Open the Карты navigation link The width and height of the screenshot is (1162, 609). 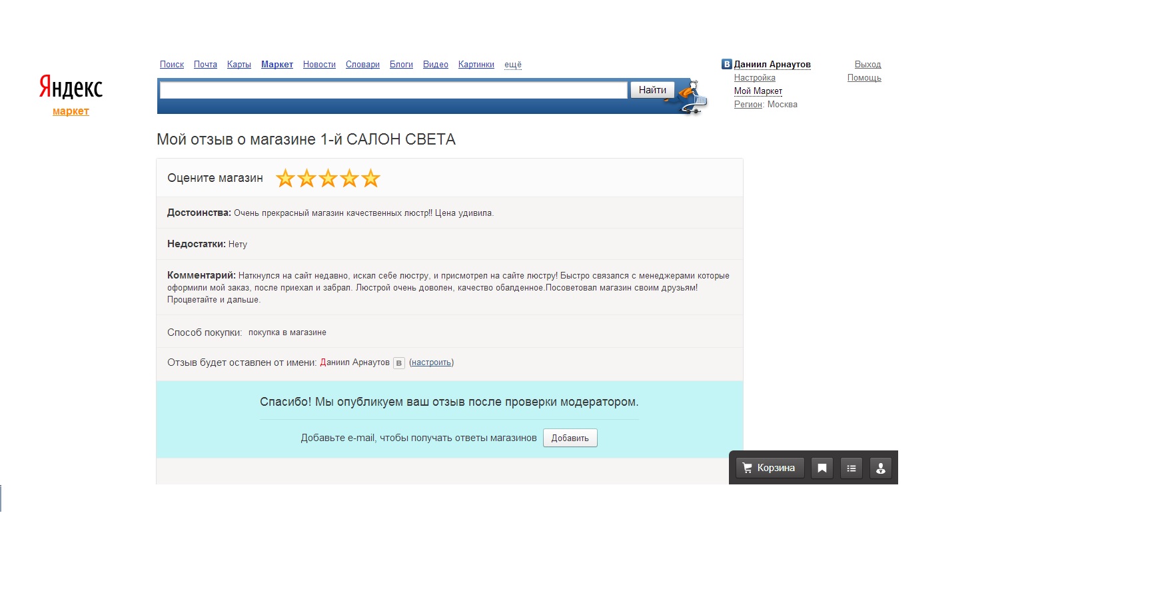pyautogui.click(x=239, y=65)
